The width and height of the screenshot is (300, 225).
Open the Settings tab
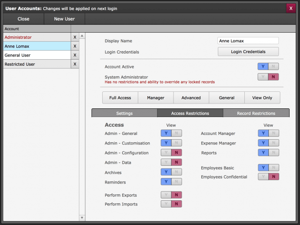coord(124,113)
